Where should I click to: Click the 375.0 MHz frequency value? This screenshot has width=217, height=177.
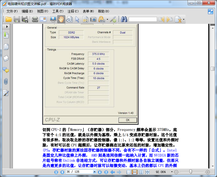[98, 54]
